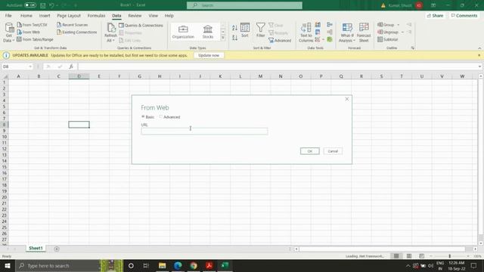Open the Ungroup dropdown arrow

[402, 32]
